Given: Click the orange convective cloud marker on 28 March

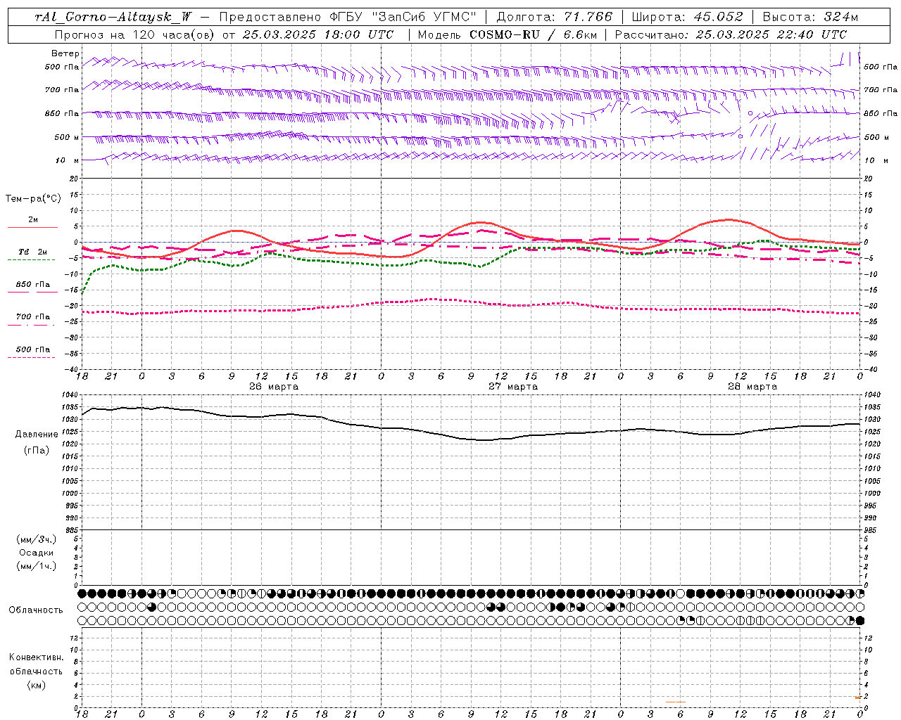Looking at the screenshot, I should click(676, 702).
